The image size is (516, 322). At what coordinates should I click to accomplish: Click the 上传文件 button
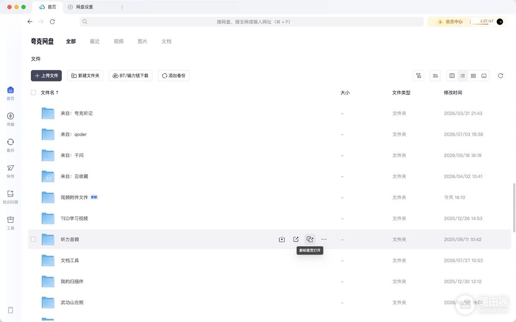pyautogui.click(x=46, y=76)
